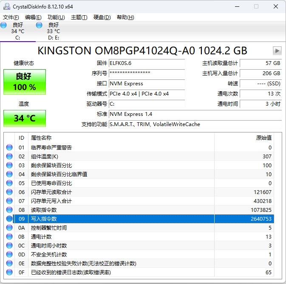Click raw value 307 for 组件温度

click(267, 157)
